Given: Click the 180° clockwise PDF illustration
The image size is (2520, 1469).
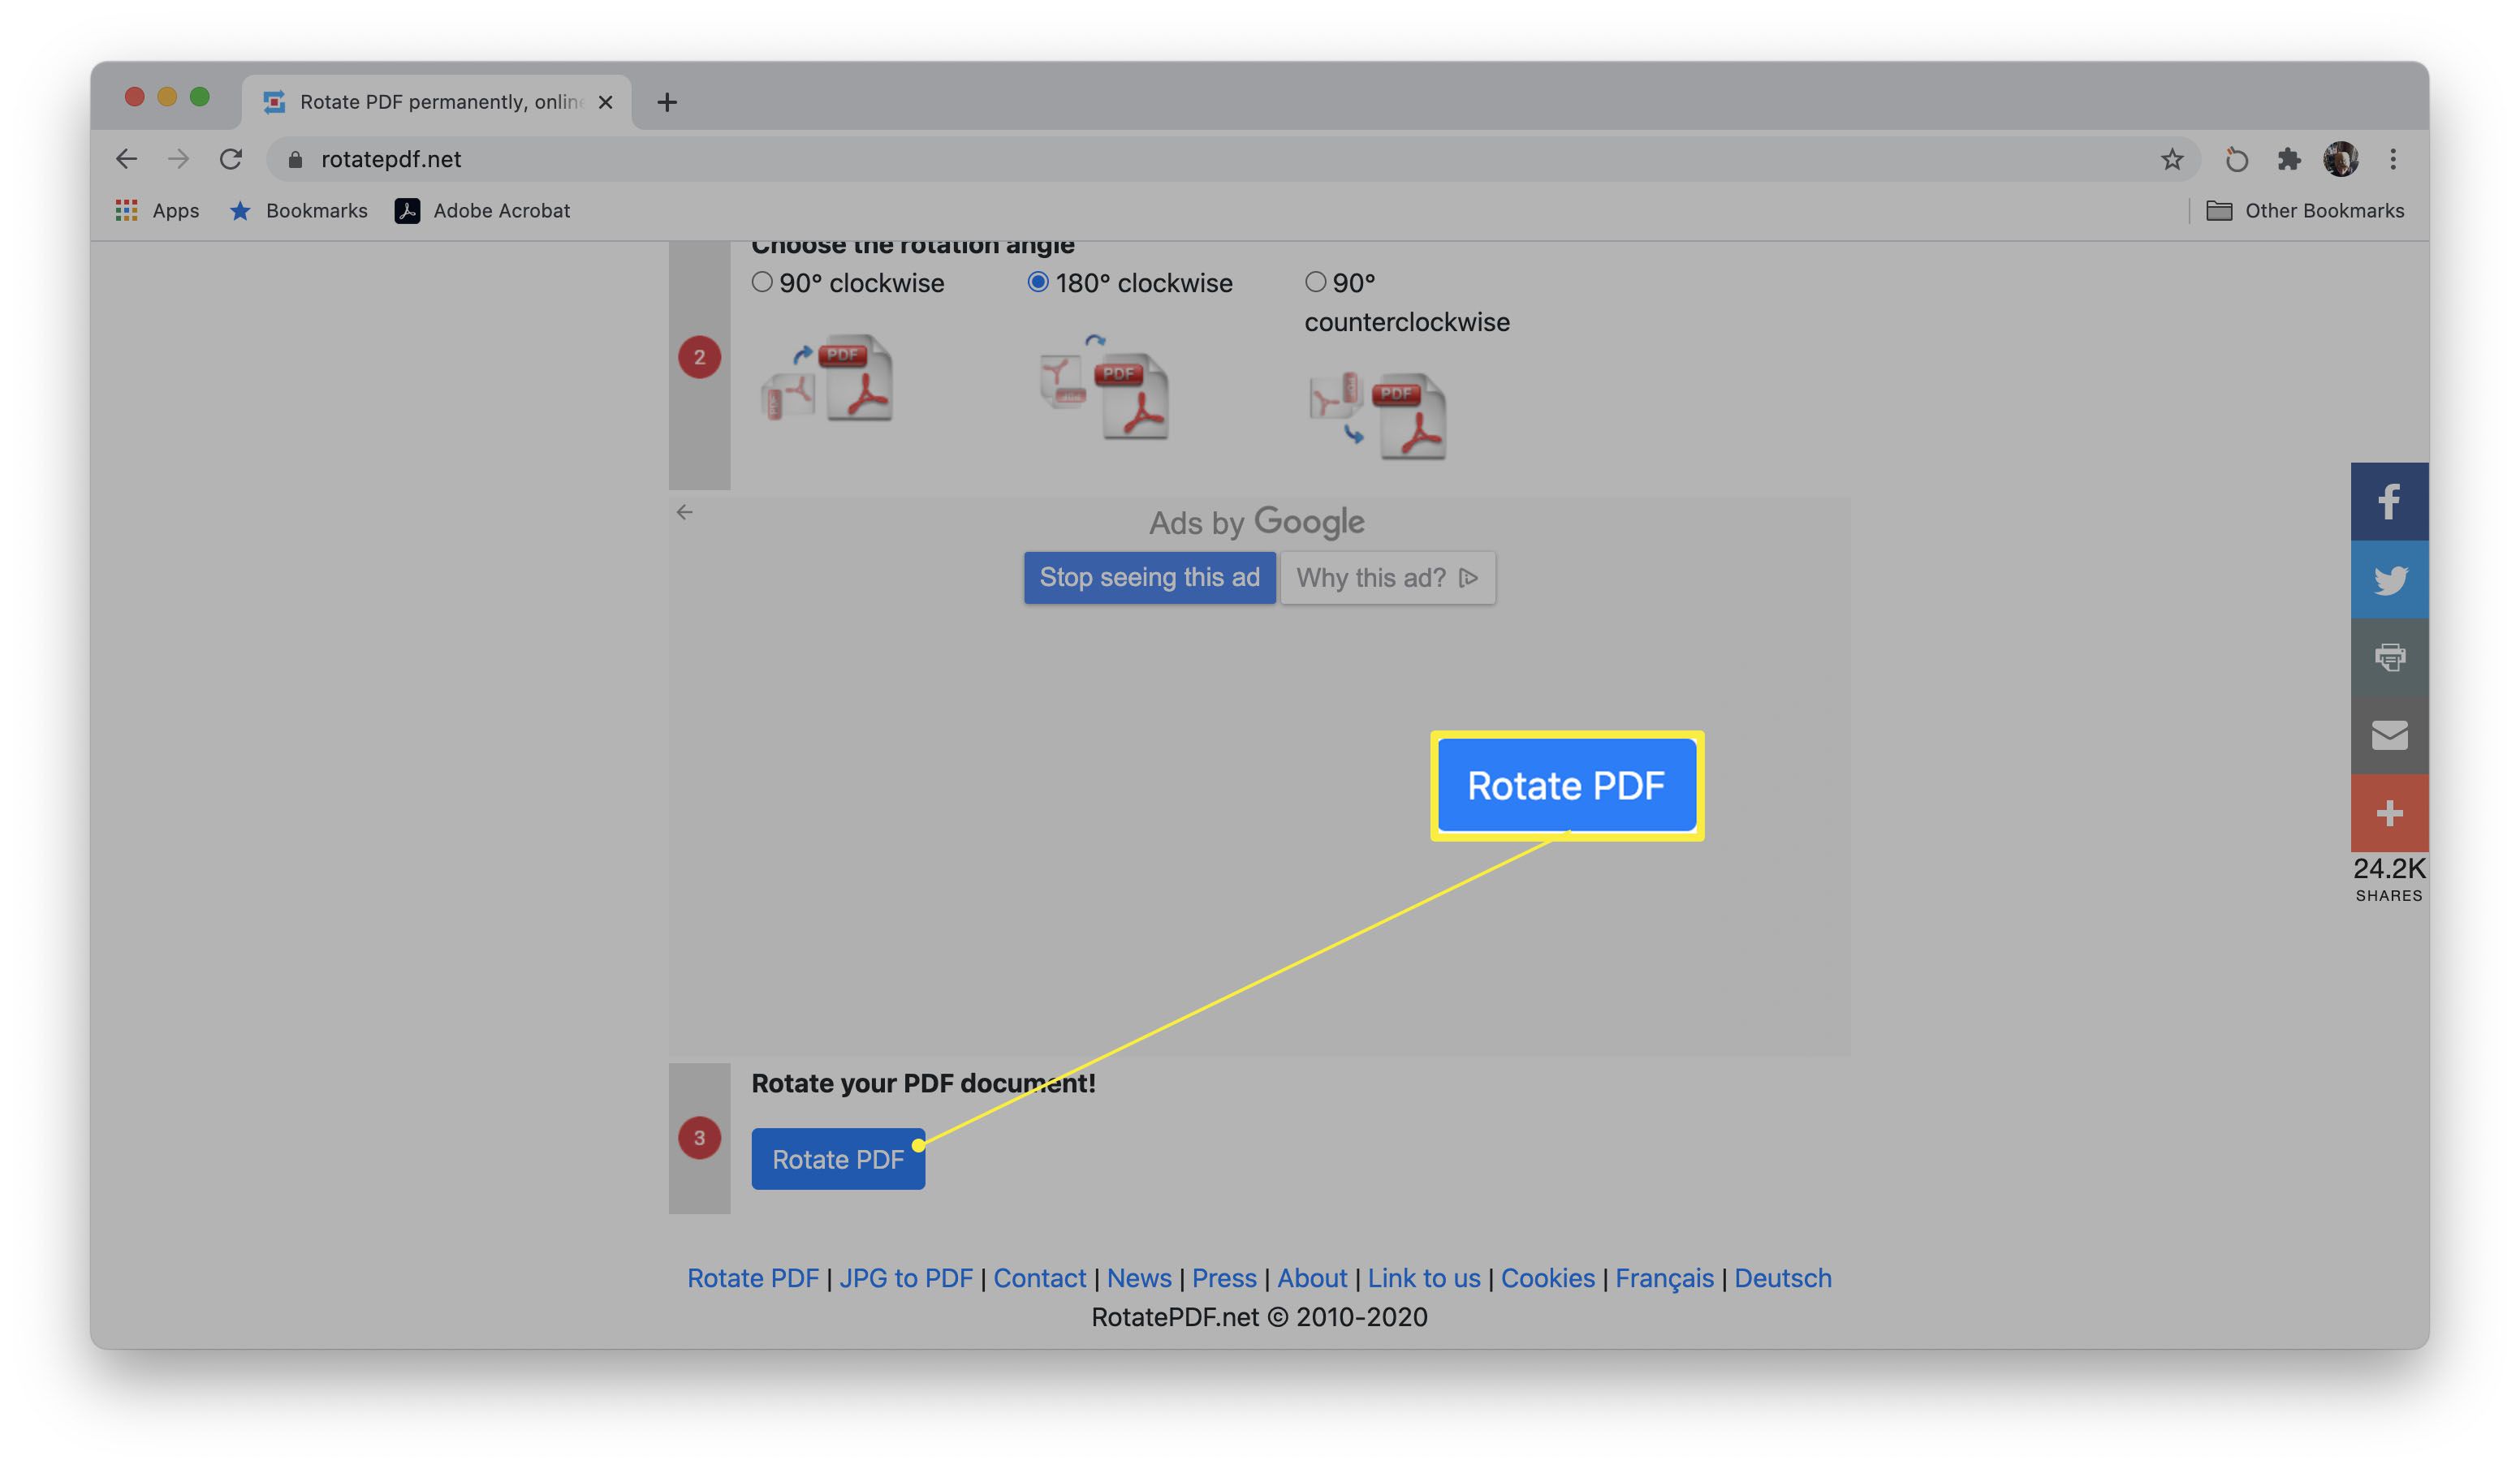Looking at the screenshot, I should (1104, 387).
